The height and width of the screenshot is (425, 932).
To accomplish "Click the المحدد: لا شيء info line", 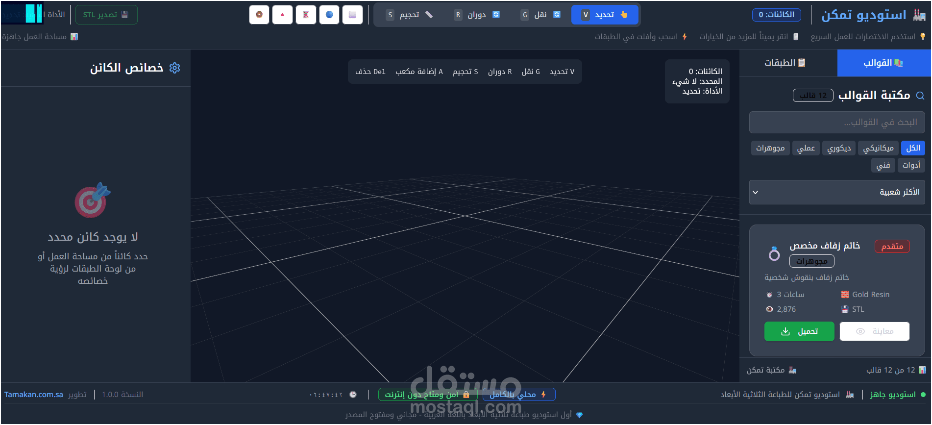I will pyautogui.click(x=697, y=81).
